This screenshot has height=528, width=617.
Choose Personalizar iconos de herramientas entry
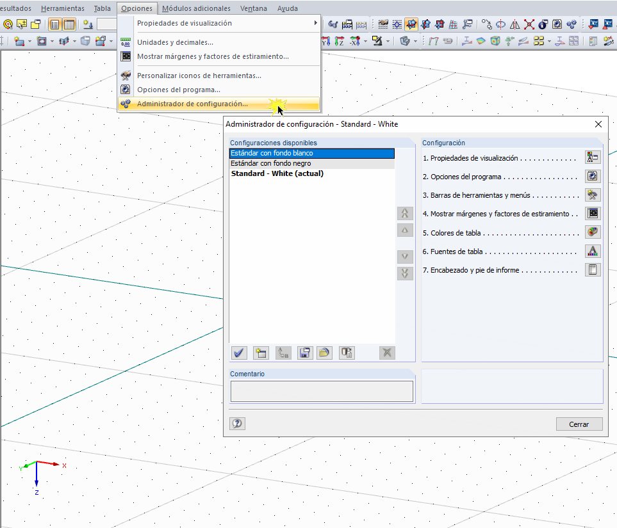218,76
